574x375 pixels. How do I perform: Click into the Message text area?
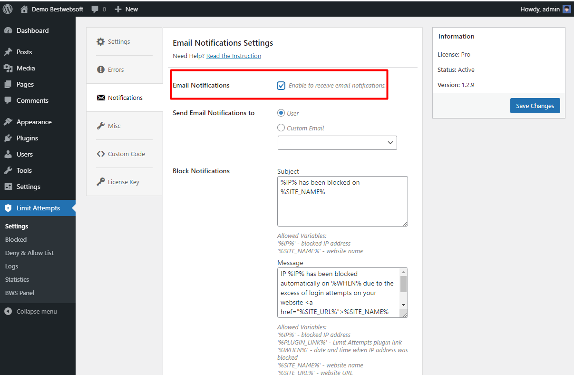pyautogui.click(x=339, y=293)
